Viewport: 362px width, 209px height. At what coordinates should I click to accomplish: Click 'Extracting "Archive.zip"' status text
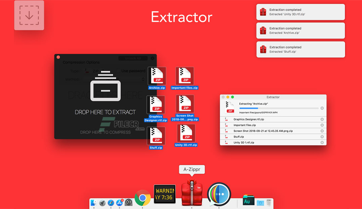tap(253, 104)
